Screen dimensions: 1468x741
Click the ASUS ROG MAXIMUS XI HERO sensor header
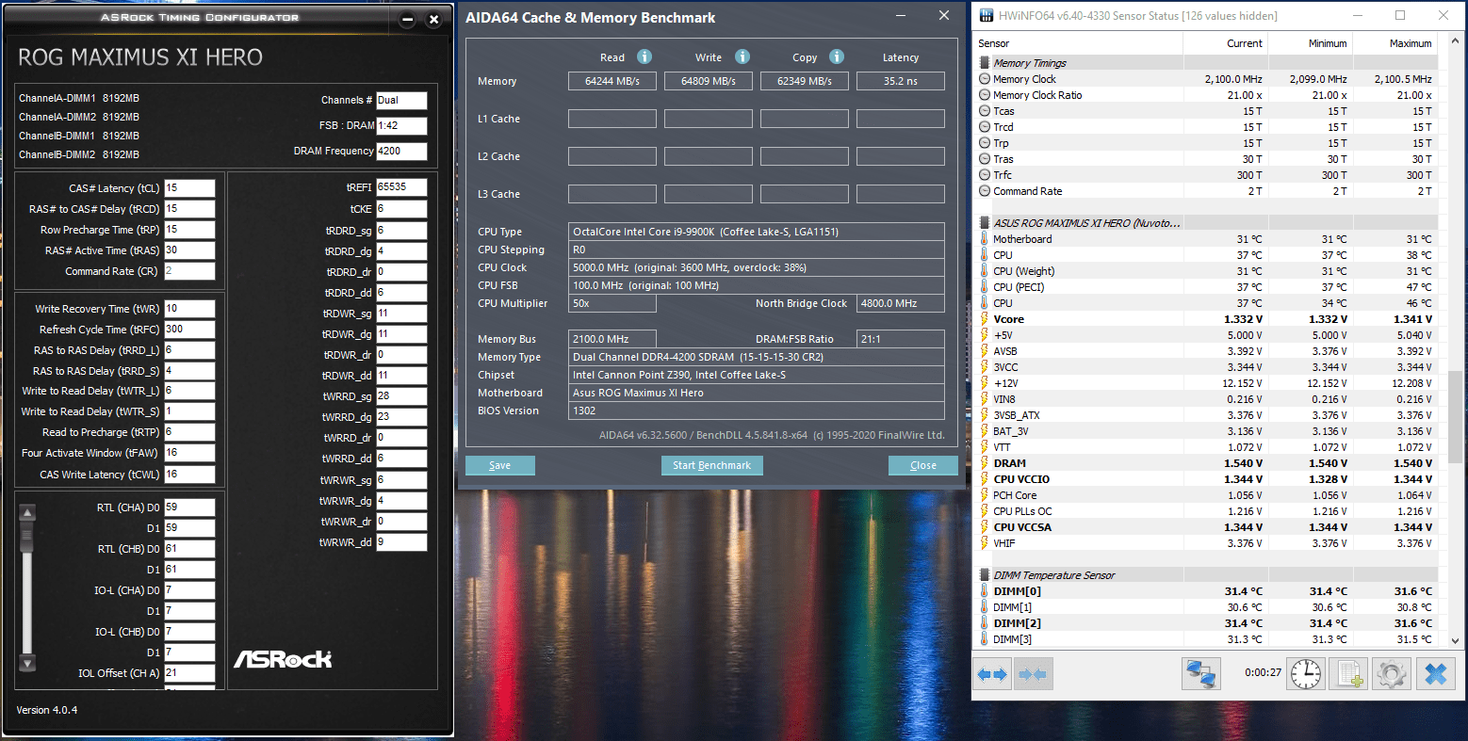[1086, 223]
